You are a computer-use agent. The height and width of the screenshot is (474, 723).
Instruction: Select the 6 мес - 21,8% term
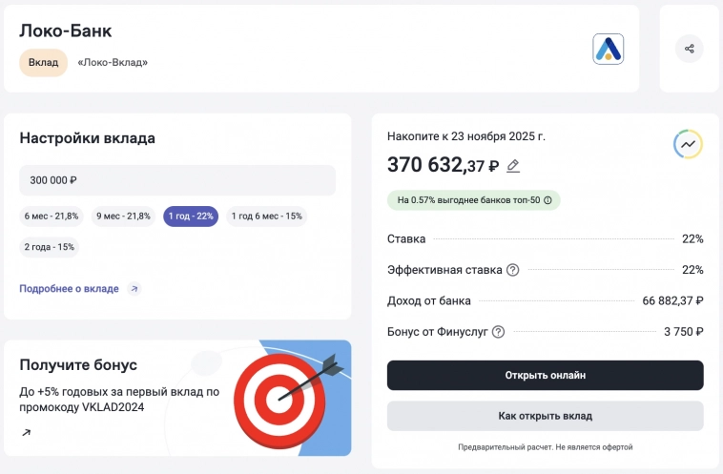(x=52, y=216)
